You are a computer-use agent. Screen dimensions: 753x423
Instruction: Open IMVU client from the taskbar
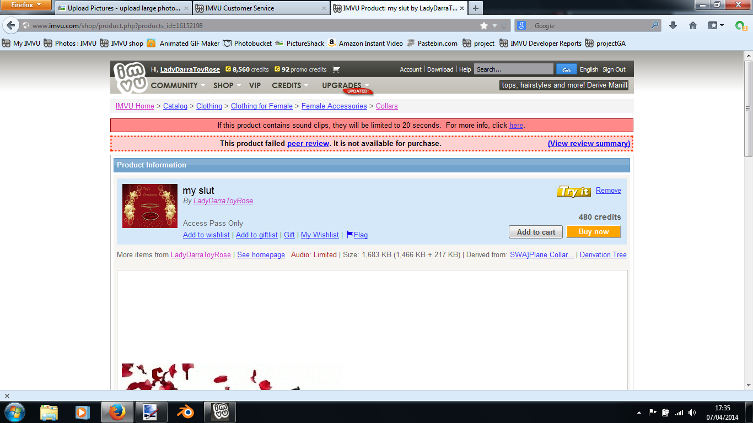click(x=220, y=412)
